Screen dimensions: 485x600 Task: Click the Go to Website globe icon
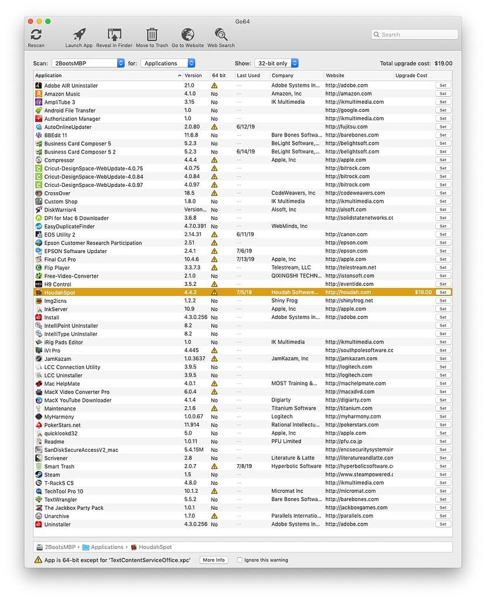pyautogui.click(x=187, y=35)
